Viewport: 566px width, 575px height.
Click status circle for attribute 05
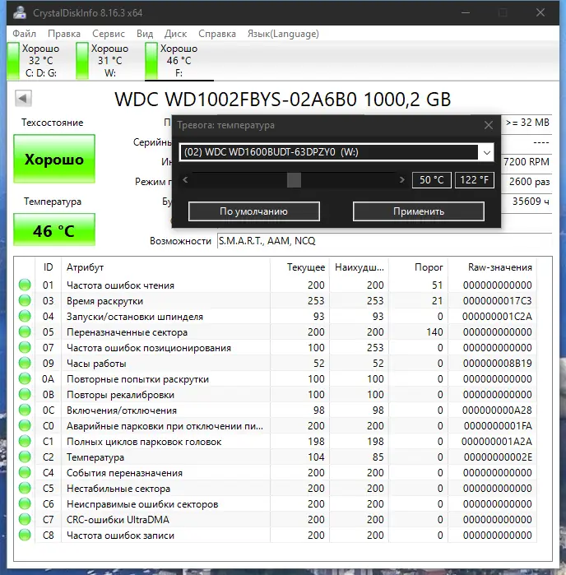coord(25,332)
